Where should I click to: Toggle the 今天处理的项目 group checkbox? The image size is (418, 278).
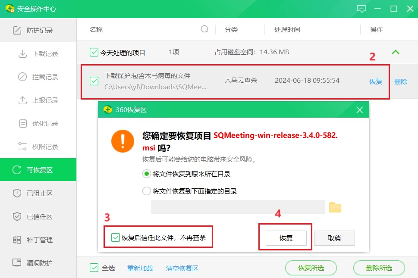click(x=94, y=52)
